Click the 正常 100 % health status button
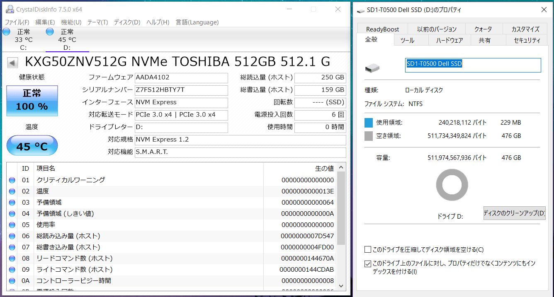 [x=32, y=101]
